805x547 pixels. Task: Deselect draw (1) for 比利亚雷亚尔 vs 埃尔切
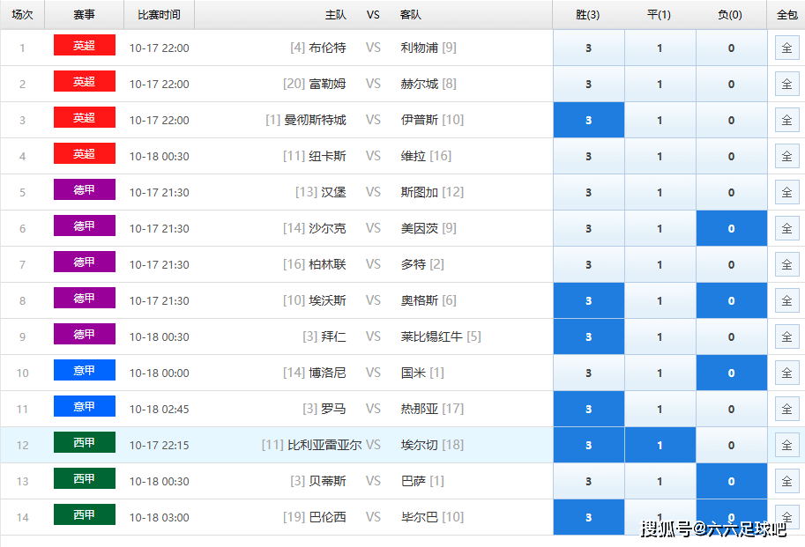pyautogui.click(x=660, y=446)
